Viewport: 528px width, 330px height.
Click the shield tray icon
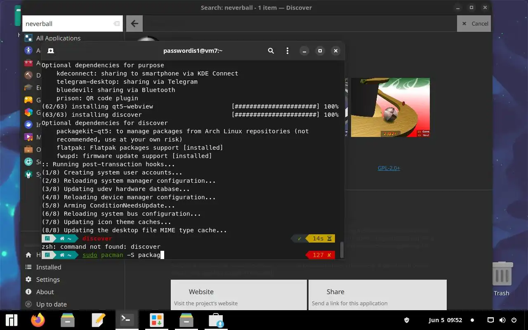click(x=406, y=320)
